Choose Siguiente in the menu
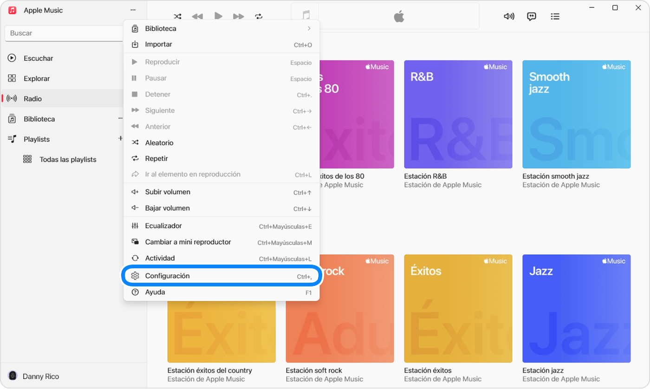The image size is (650, 389). (221, 110)
